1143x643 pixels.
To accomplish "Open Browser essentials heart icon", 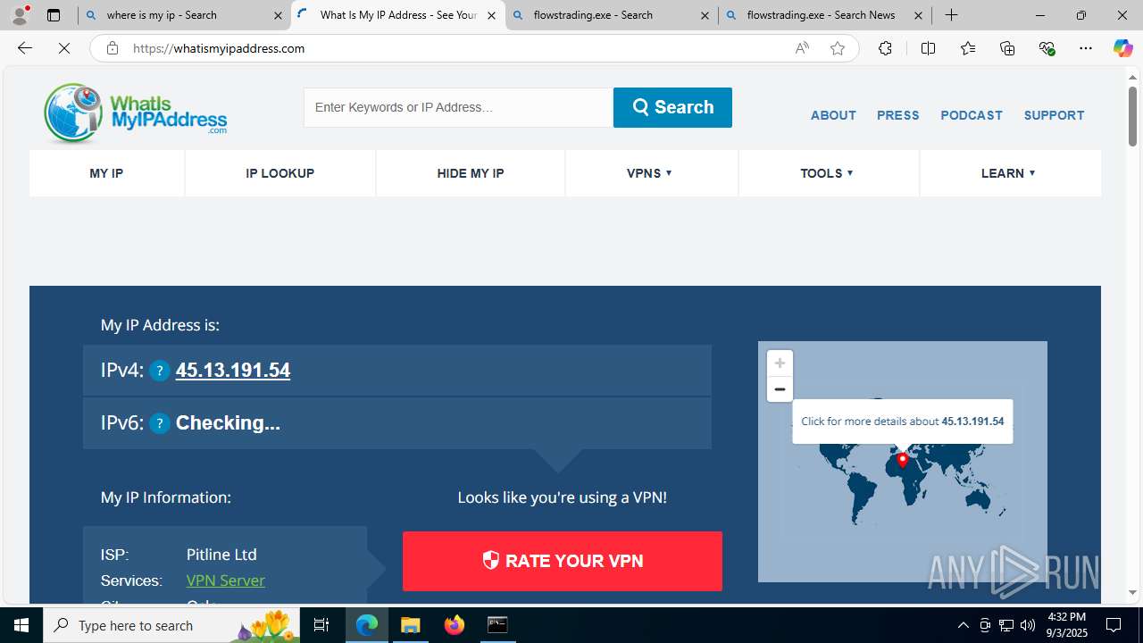I will click(1047, 48).
